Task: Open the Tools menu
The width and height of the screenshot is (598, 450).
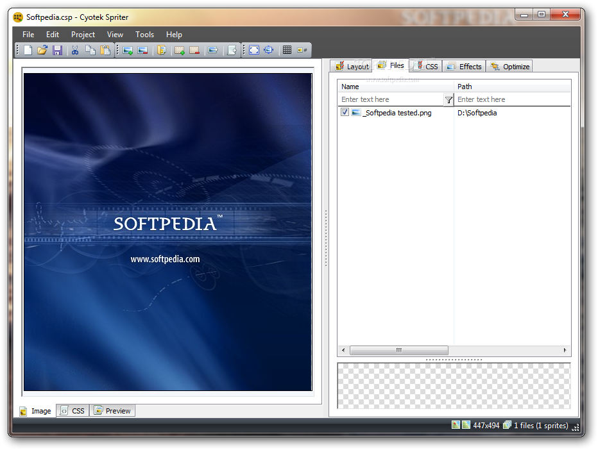Action: click(144, 35)
